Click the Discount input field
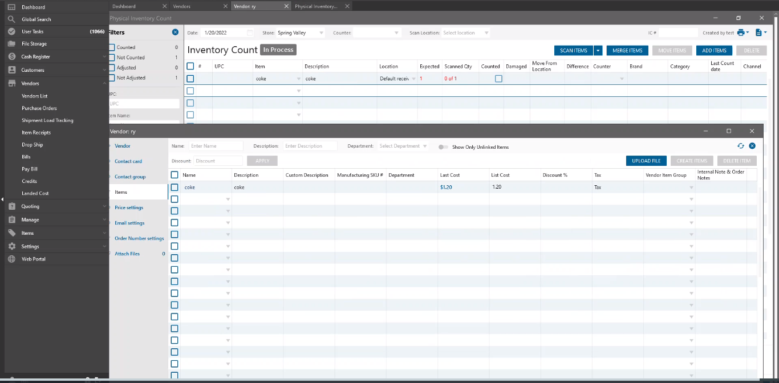Screen dimensions: 779x383 coord(218,161)
